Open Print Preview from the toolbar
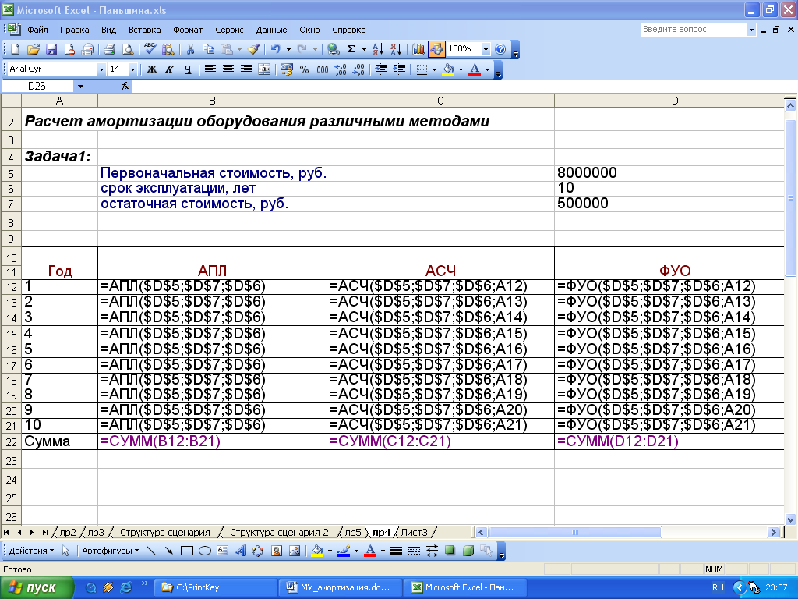798x599 pixels. click(128, 49)
